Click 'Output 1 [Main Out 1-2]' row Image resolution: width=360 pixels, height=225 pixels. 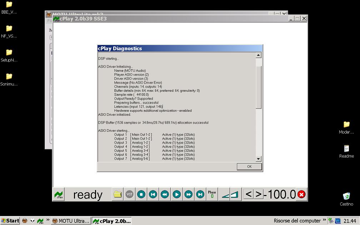[154, 135]
